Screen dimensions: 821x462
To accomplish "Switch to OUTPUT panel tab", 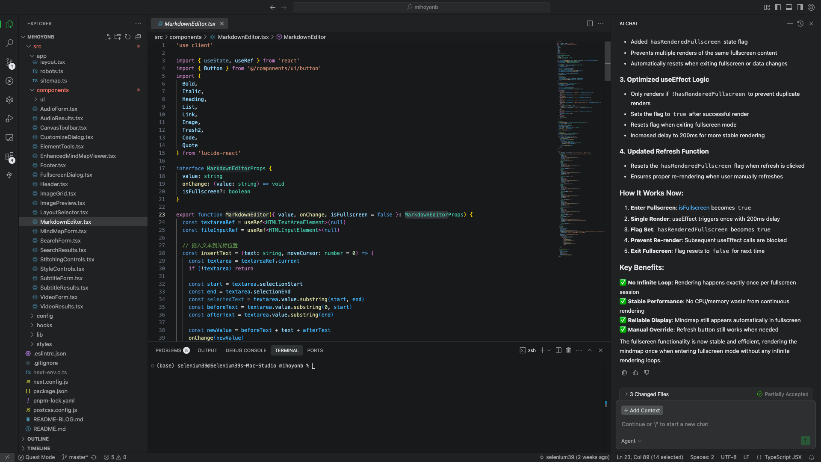I will [x=207, y=350].
